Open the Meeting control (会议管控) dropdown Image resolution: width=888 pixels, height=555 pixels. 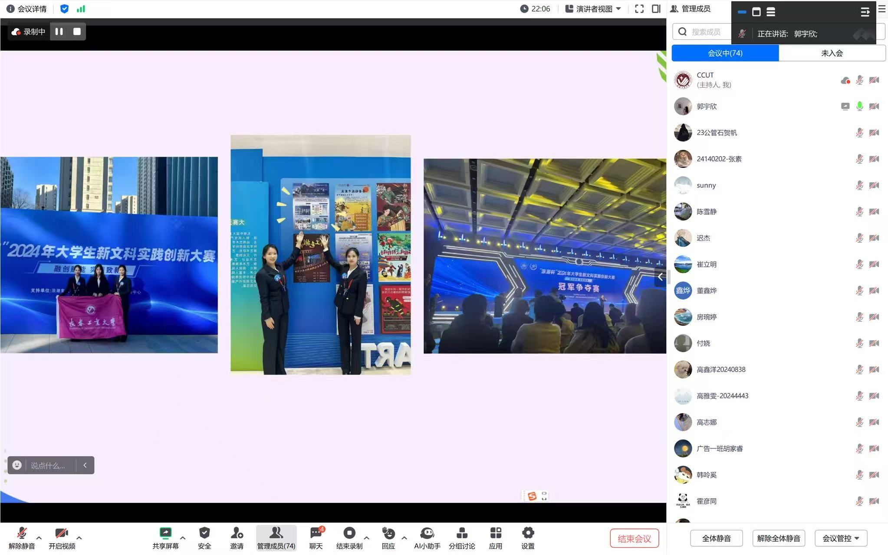(841, 538)
